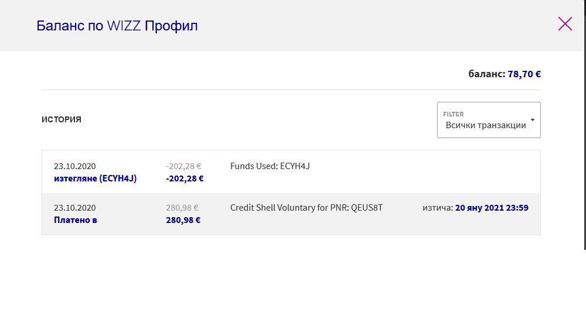Screen dimensions: 586x316
Task: Click the bold 280,98 € amount
Action: (183, 220)
